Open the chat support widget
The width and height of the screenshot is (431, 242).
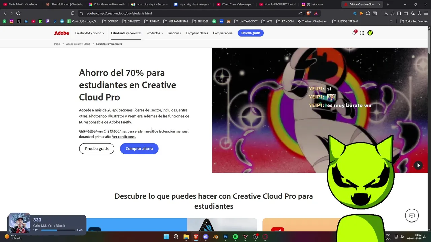tap(412, 216)
